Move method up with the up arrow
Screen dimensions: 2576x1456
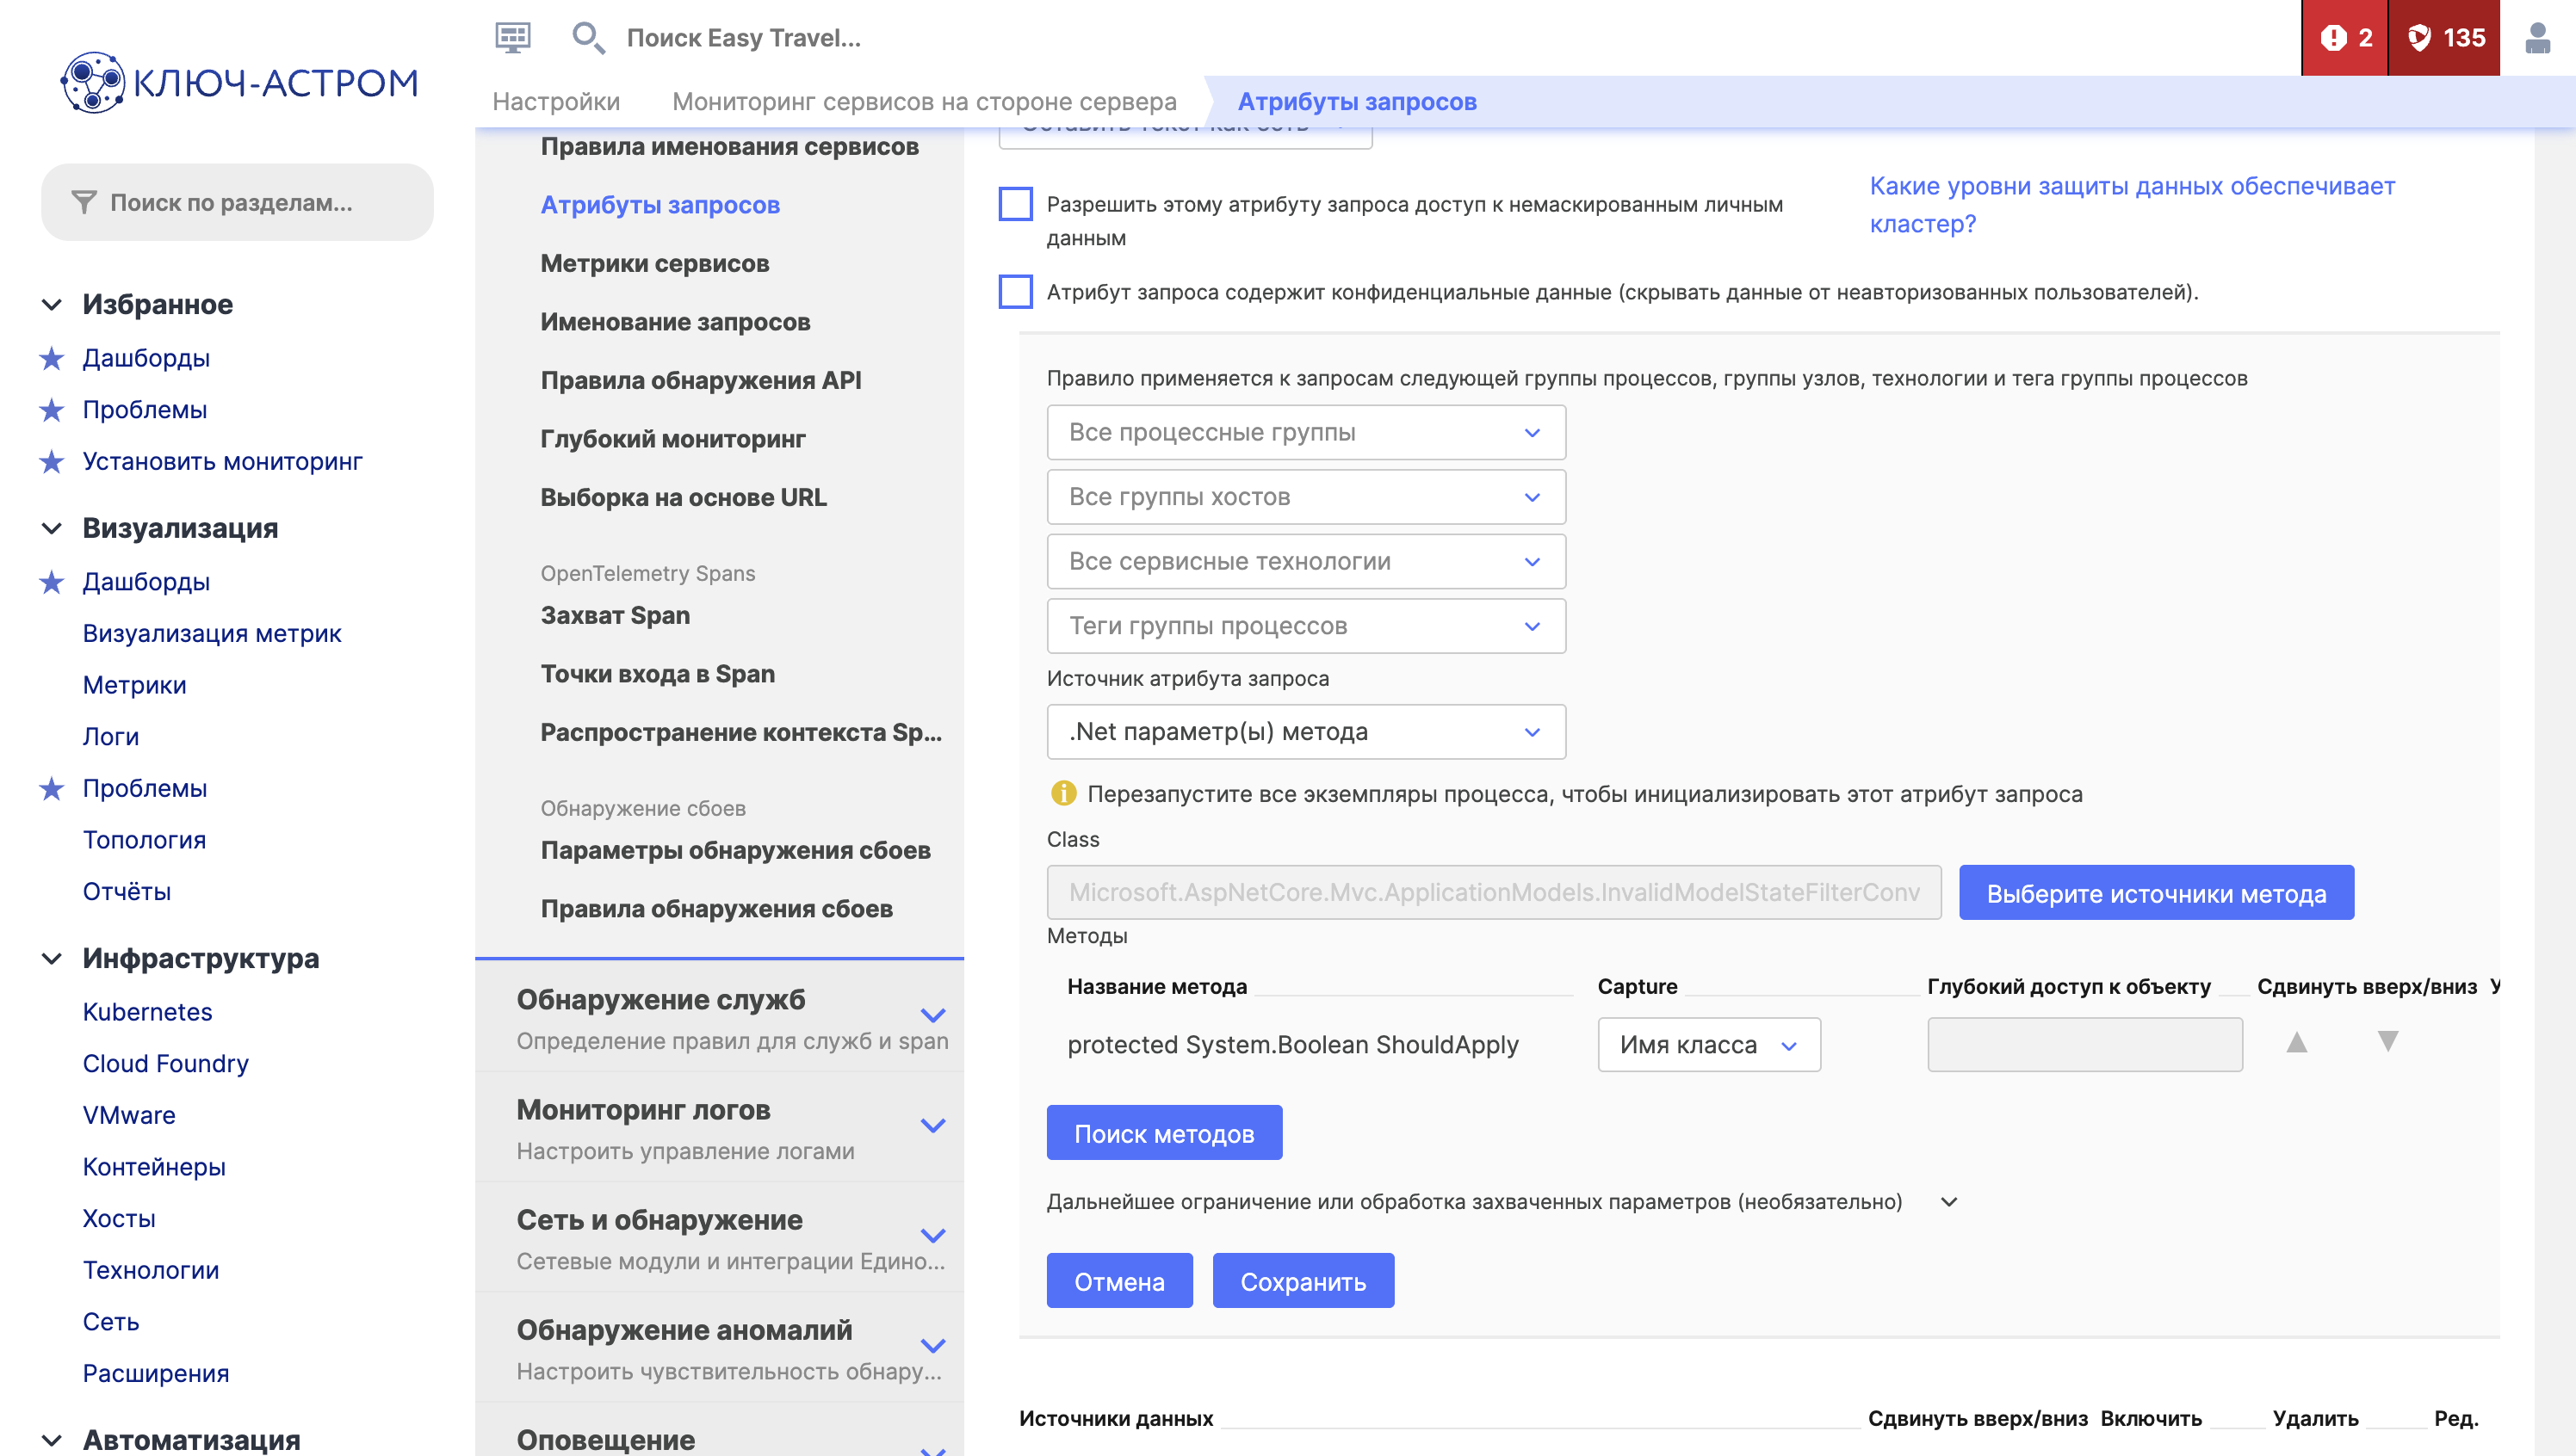[2296, 1043]
